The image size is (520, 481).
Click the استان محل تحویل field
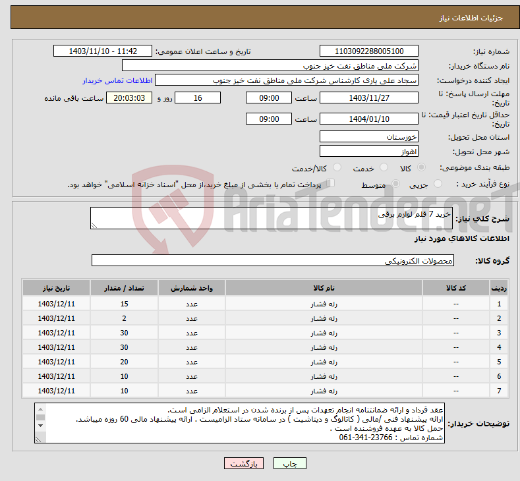pos(368,137)
